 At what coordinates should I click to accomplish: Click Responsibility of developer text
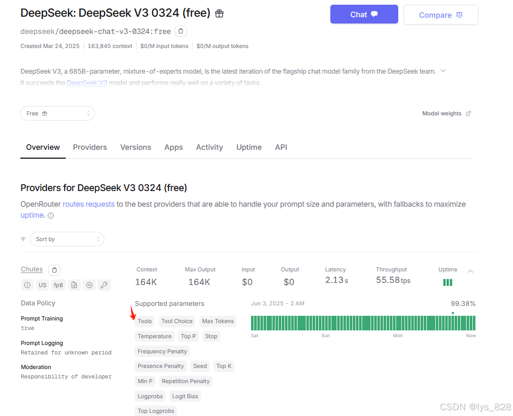click(x=66, y=376)
